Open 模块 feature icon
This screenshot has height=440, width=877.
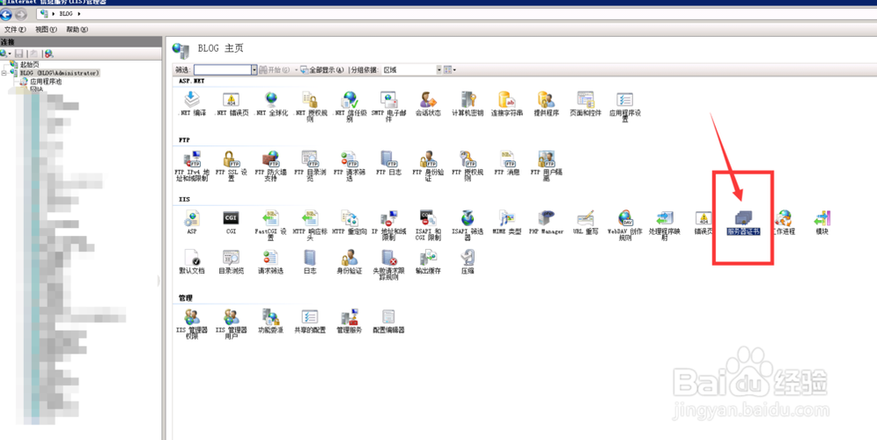[822, 223]
